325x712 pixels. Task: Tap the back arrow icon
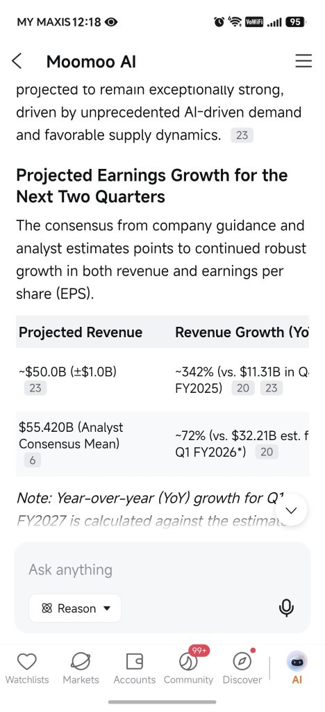pyautogui.click(x=17, y=61)
